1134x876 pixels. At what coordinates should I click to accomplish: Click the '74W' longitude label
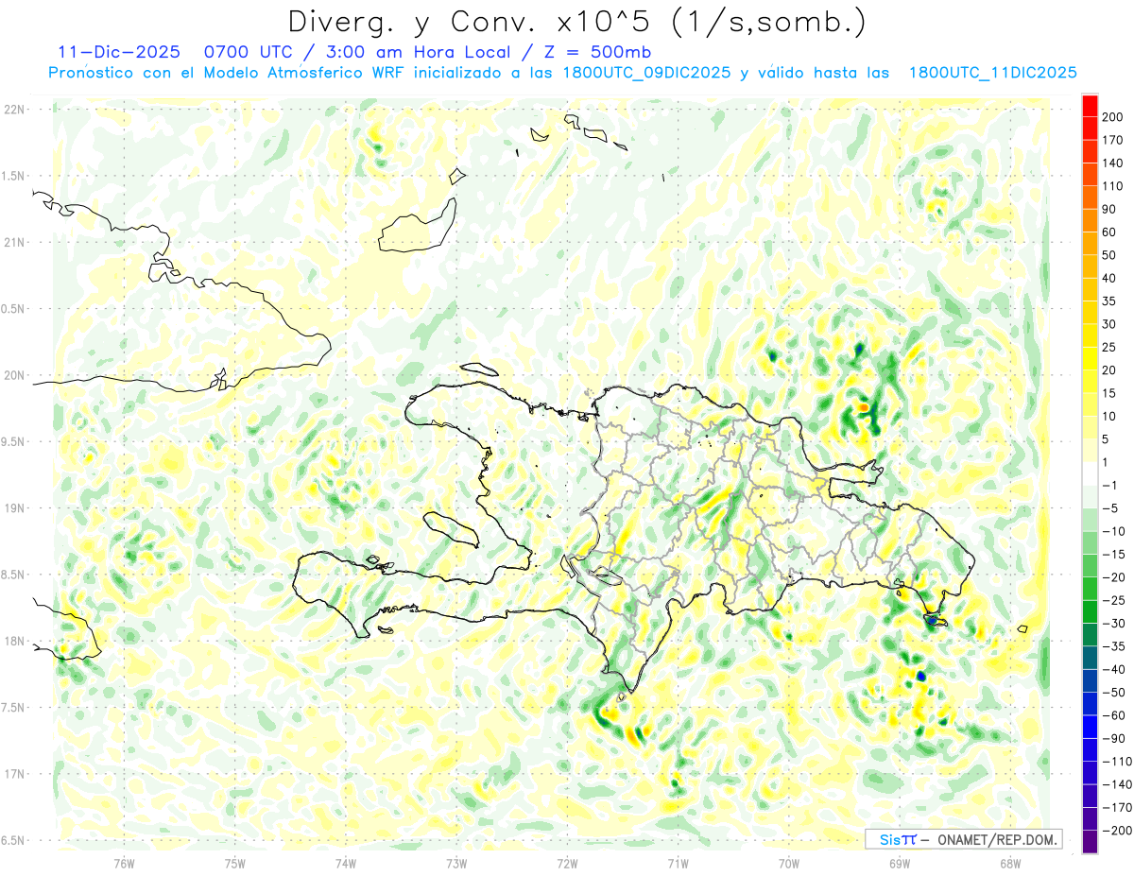(345, 864)
